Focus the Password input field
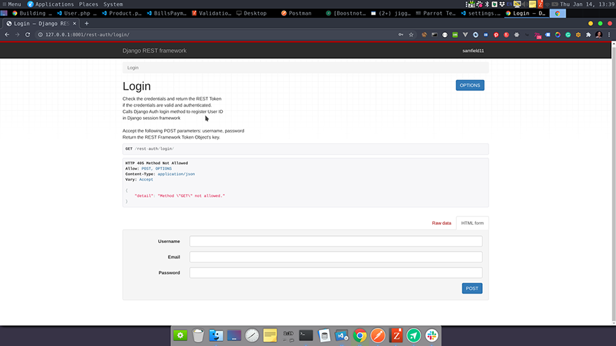 (336, 272)
